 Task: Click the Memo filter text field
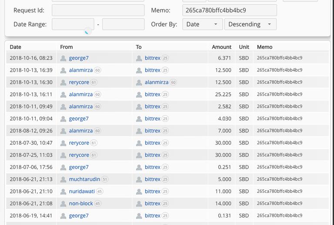(x=230, y=10)
